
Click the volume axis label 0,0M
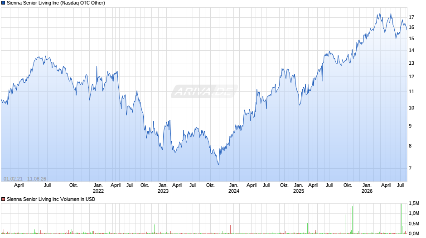click(414, 233)
